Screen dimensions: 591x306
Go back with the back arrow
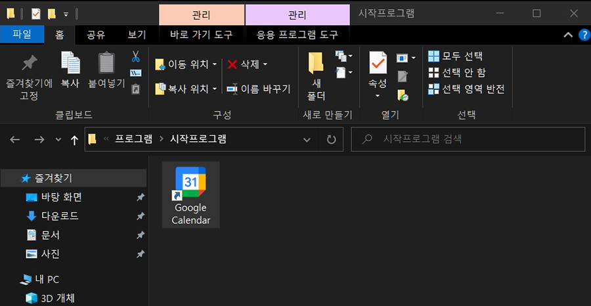14,139
